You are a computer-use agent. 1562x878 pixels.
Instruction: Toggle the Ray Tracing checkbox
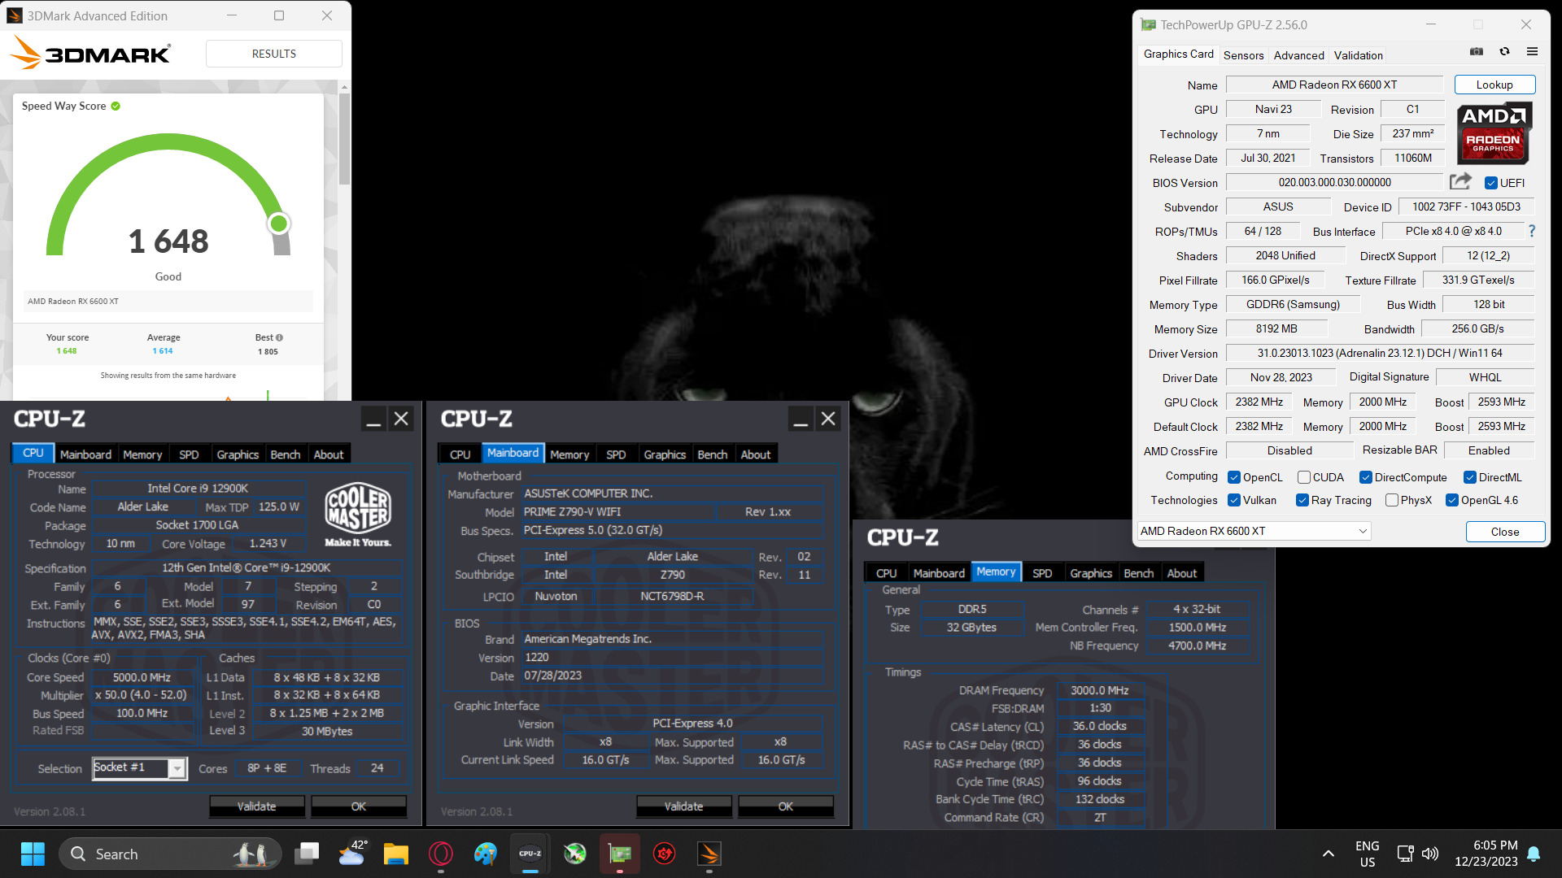point(1302,500)
